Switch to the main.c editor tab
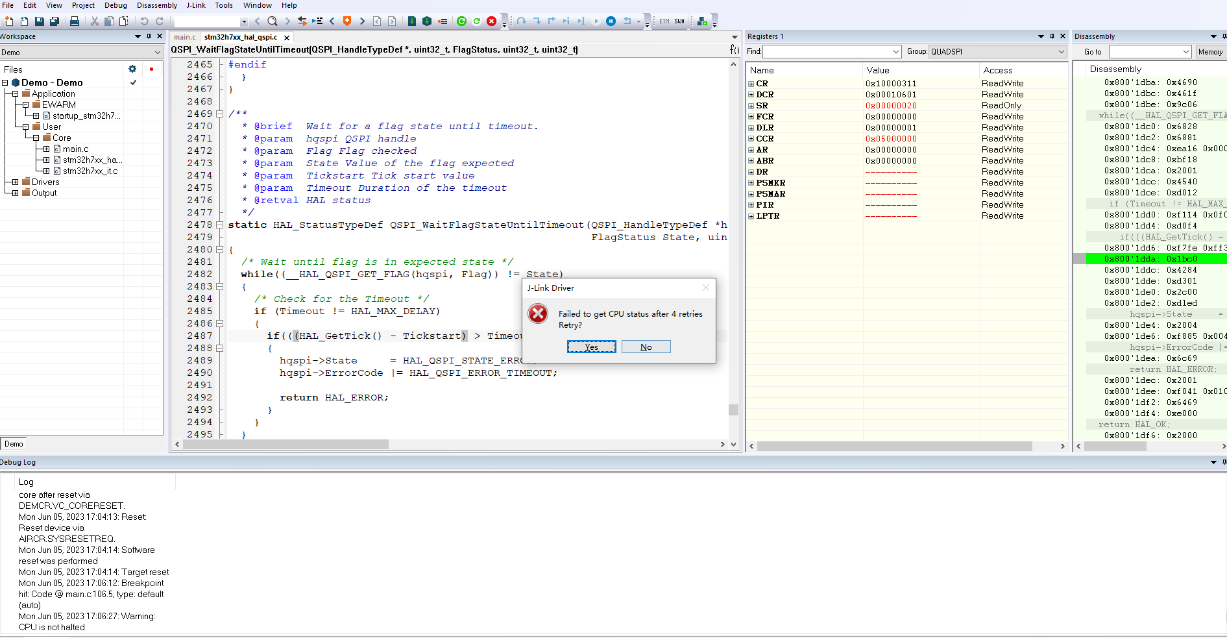Screen dimensions: 1227x638 185,37
